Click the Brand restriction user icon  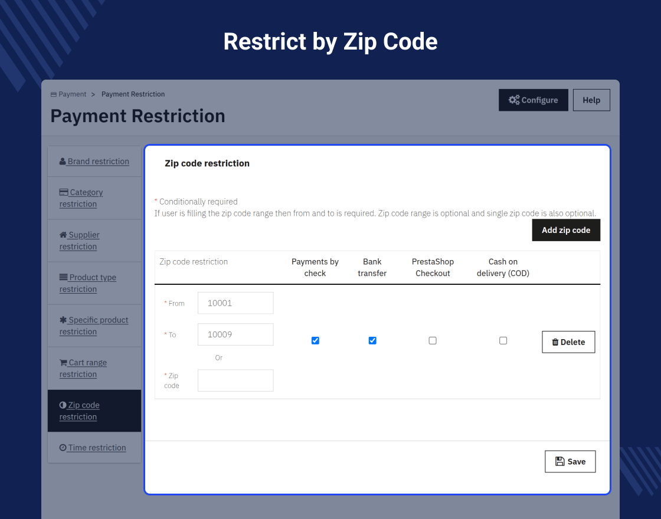pos(63,162)
